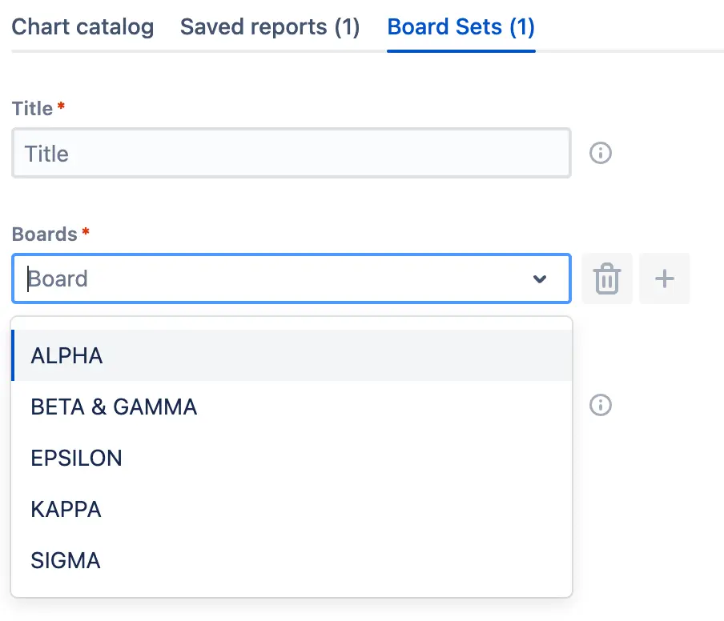Focus the Title text field
Screen dimensions: 724x621
pyautogui.click(x=292, y=153)
